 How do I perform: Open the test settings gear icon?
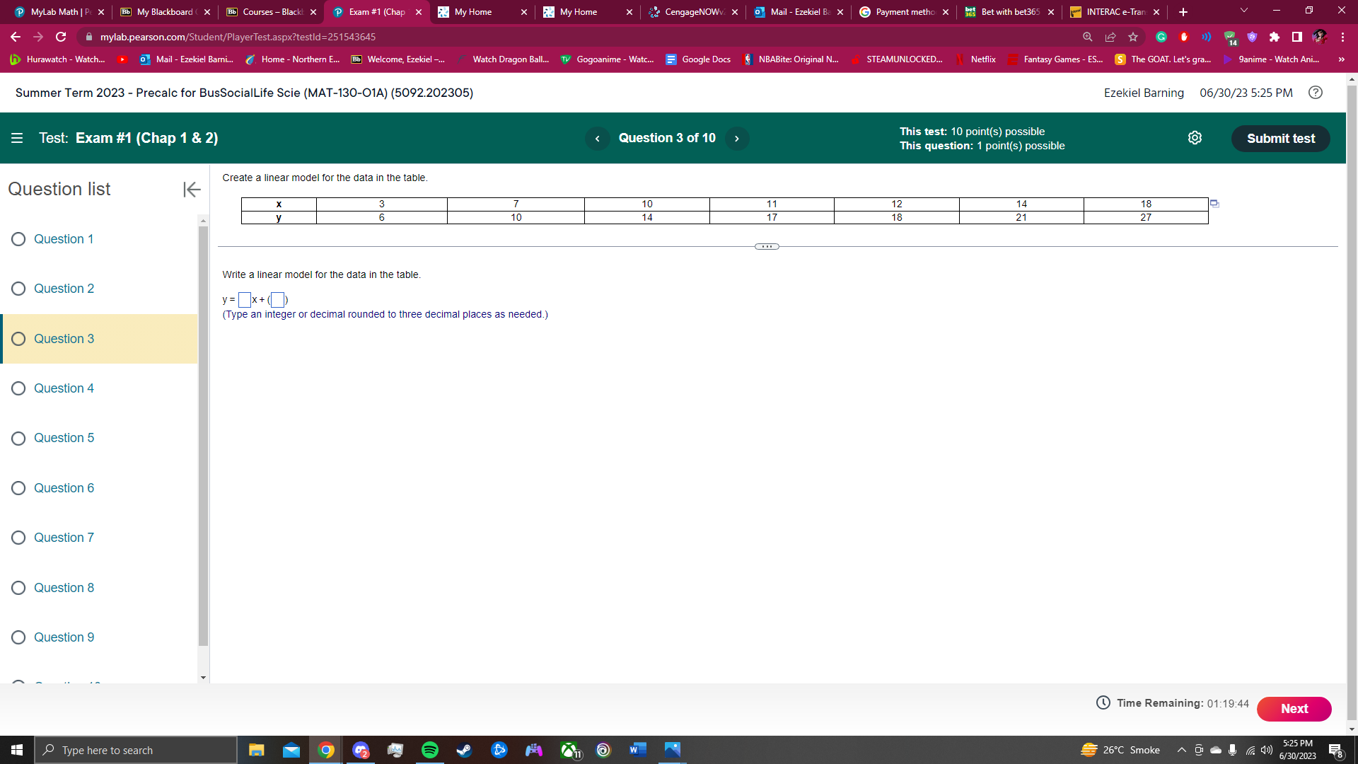point(1195,137)
